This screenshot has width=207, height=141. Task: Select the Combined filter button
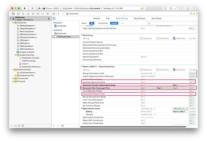click(x=103, y=23)
